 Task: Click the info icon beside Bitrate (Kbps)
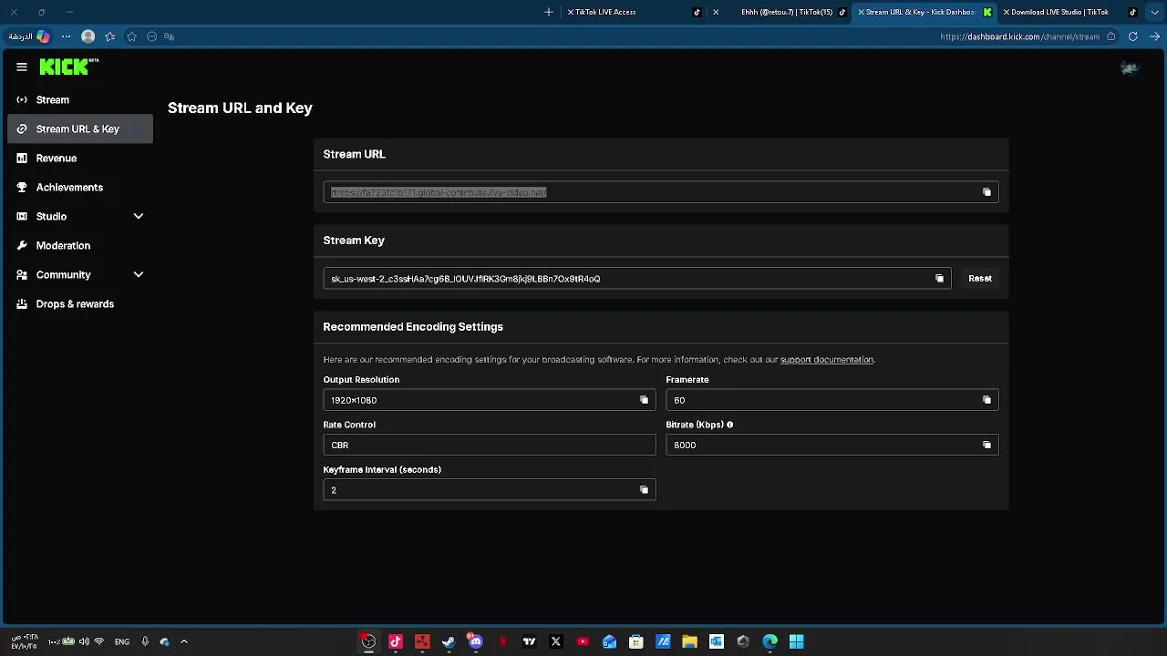click(729, 425)
